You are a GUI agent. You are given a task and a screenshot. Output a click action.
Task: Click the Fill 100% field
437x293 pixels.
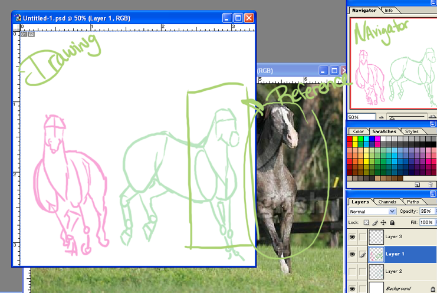426,222
